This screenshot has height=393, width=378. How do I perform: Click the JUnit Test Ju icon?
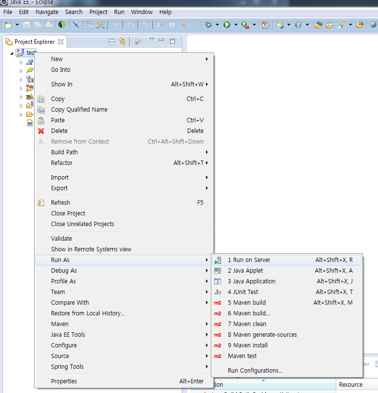click(218, 292)
